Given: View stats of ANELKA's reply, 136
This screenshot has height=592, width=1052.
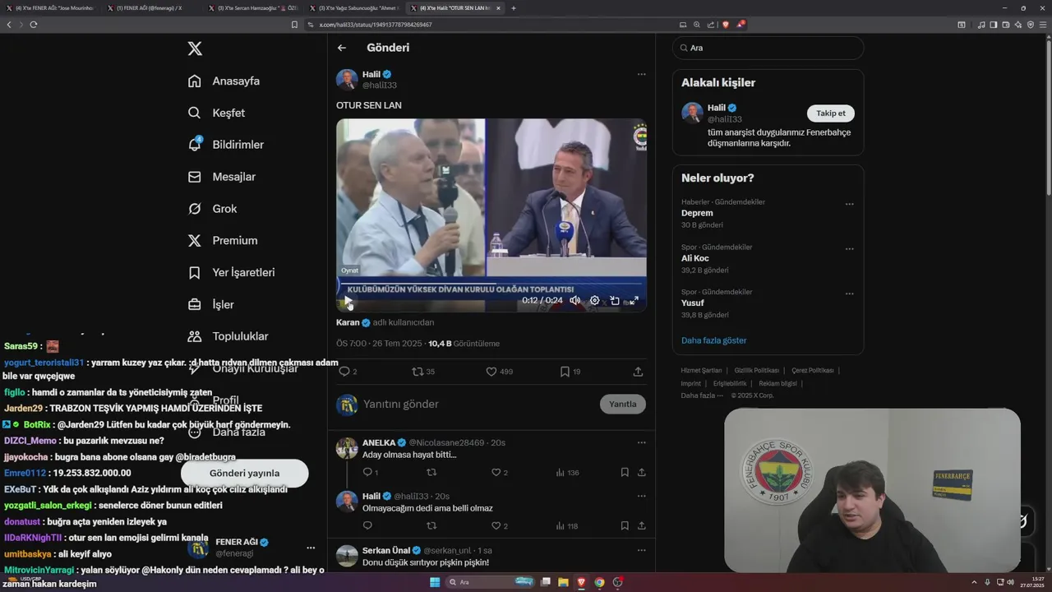Looking at the screenshot, I should click(568, 472).
